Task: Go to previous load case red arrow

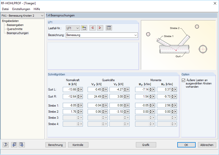Action: pyautogui.click(x=92, y=28)
